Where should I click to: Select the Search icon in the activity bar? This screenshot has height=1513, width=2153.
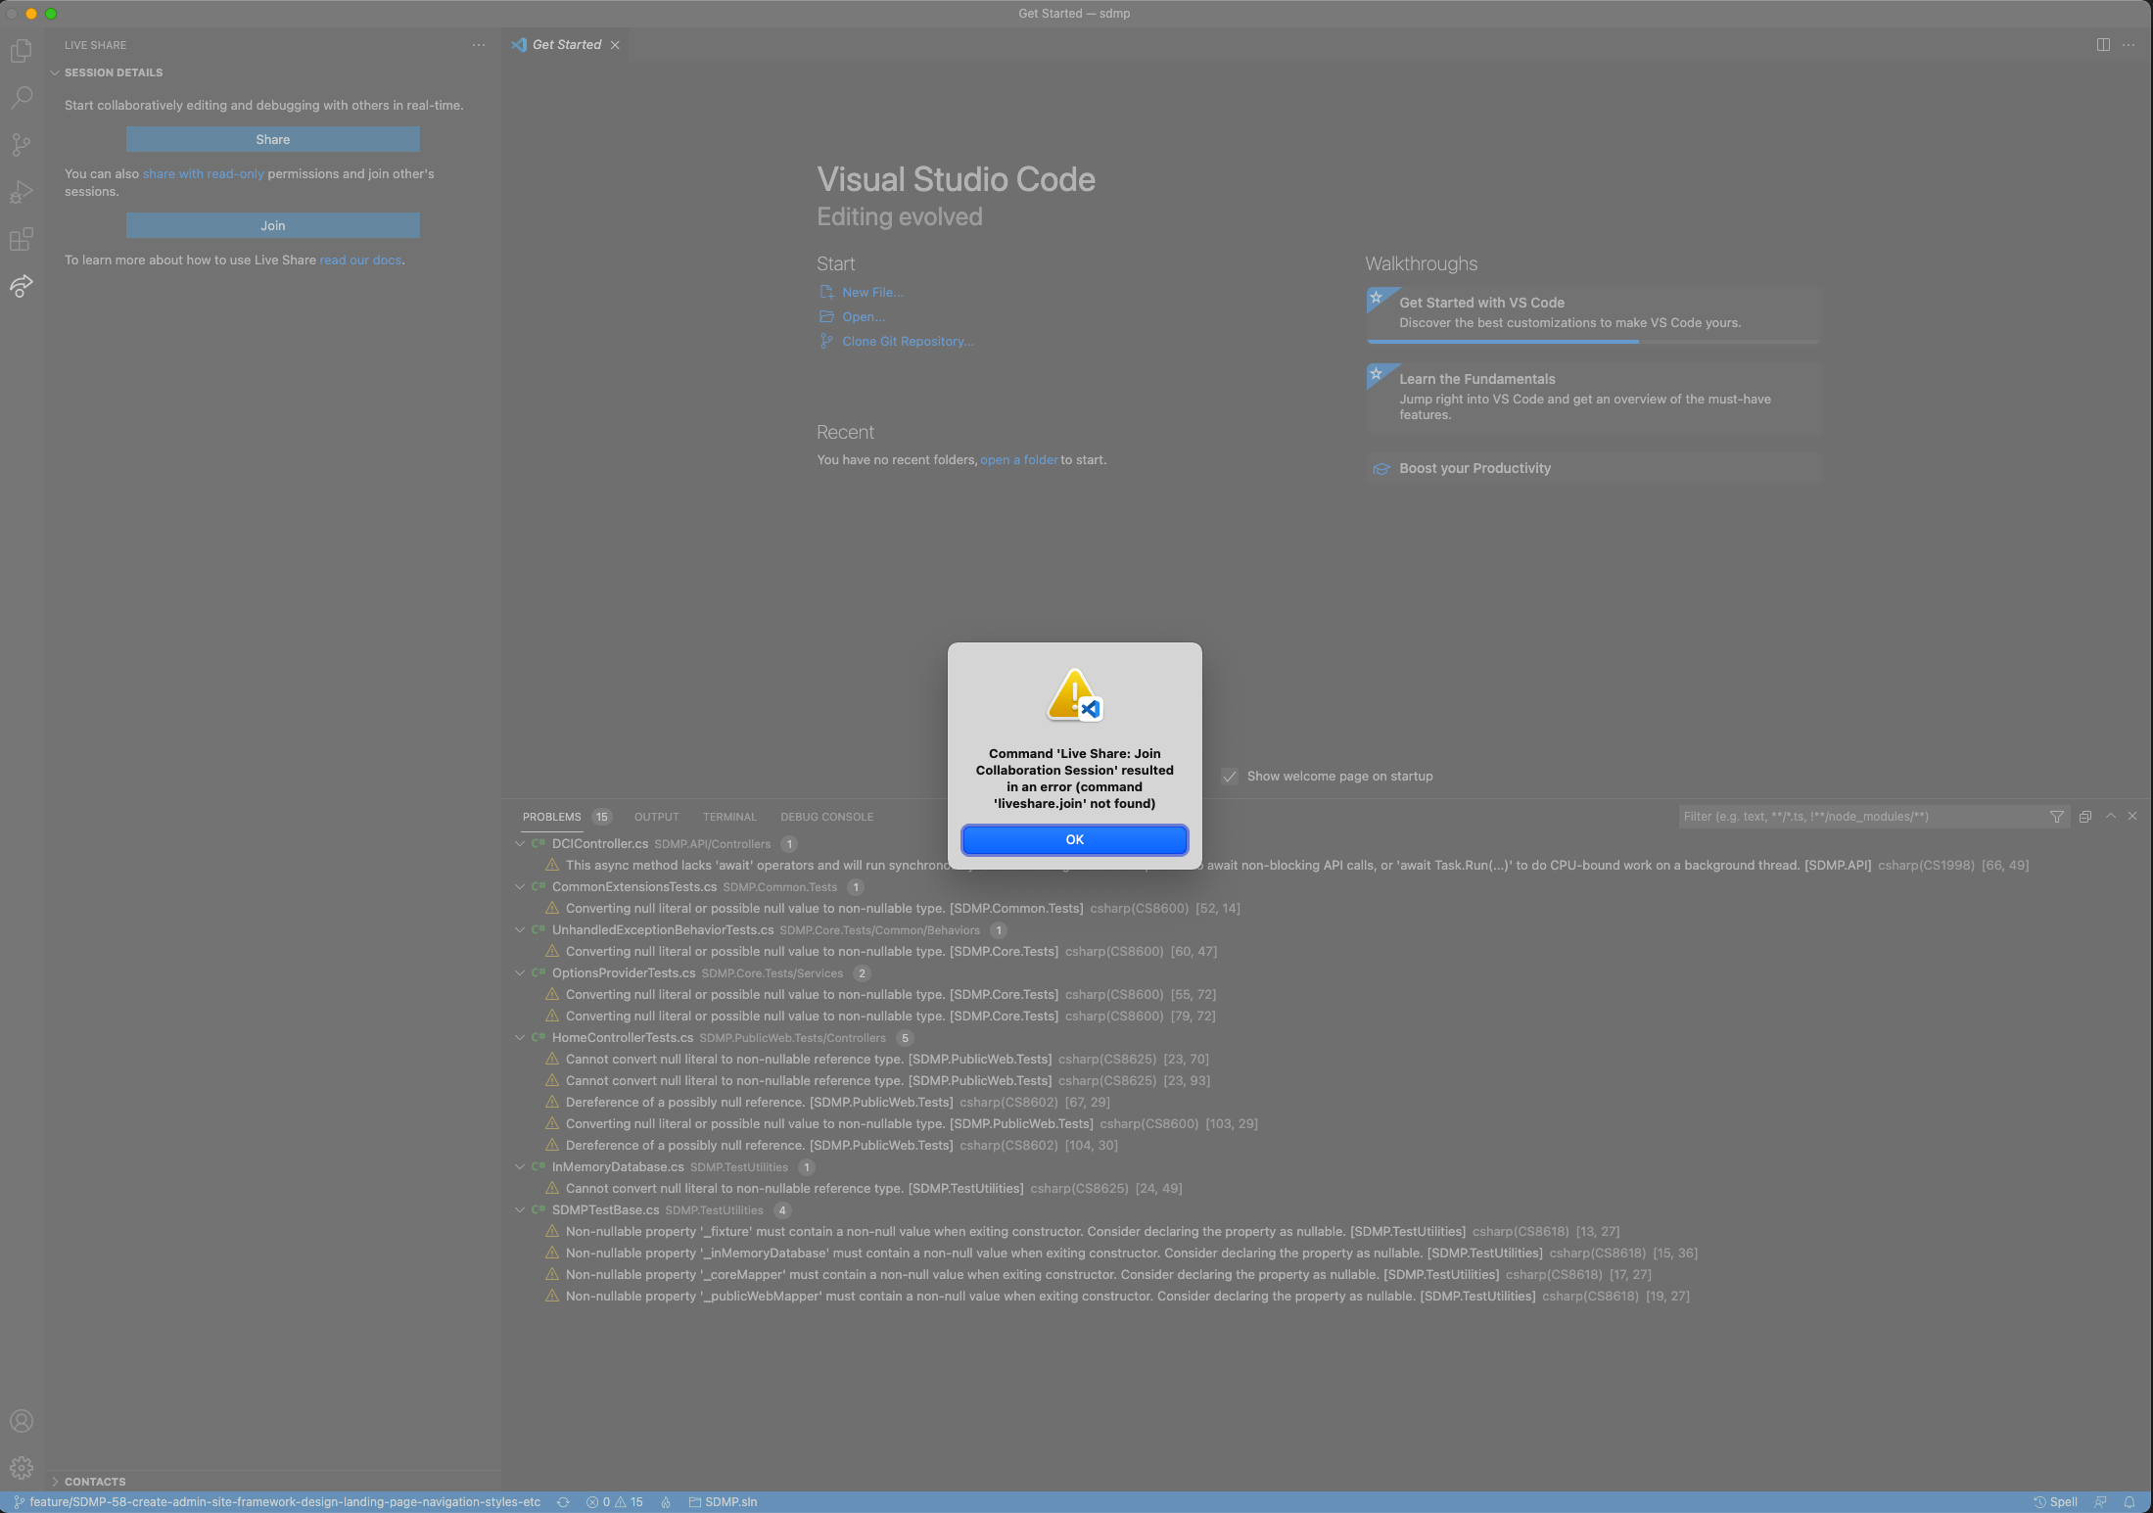[21, 97]
